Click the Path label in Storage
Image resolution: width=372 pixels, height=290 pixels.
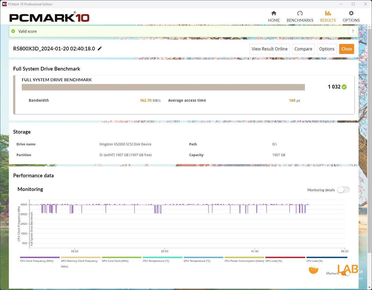193,144
